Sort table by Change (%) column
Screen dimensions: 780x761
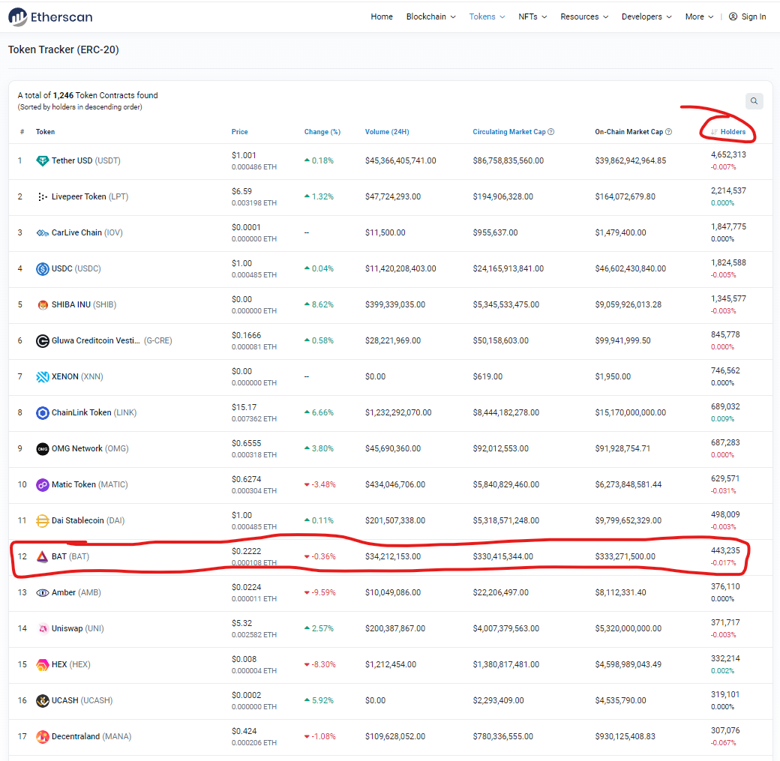tap(322, 132)
